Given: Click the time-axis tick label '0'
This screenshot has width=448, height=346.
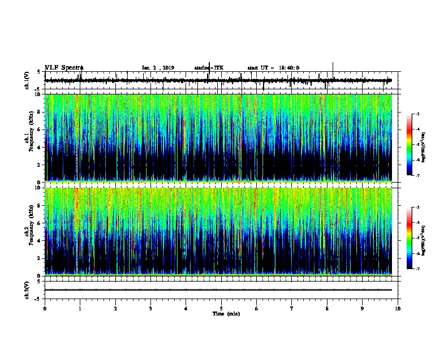Looking at the screenshot, I should click(45, 309).
